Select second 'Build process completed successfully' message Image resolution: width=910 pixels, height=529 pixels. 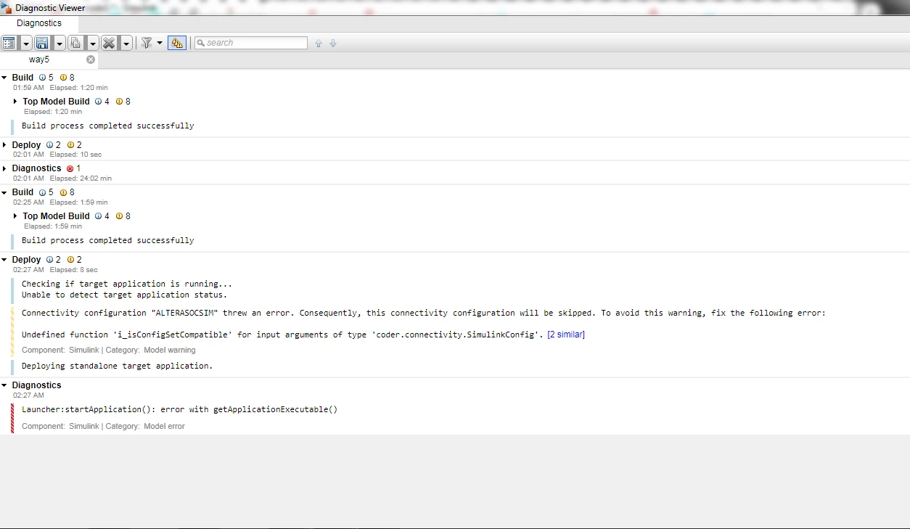tap(108, 240)
